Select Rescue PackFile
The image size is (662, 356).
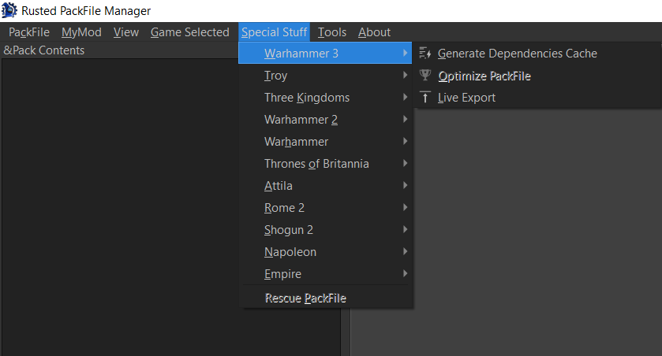tap(325, 299)
